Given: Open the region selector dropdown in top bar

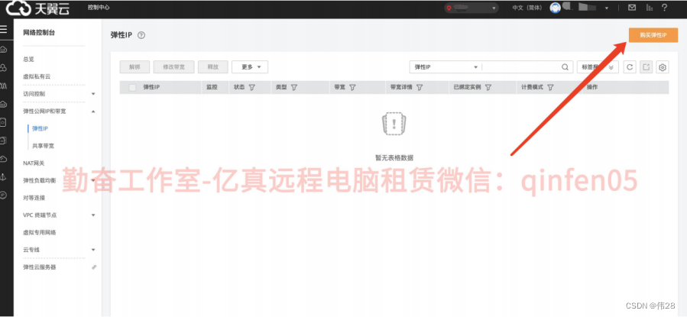Looking at the screenshot, I should pos(471,8).
